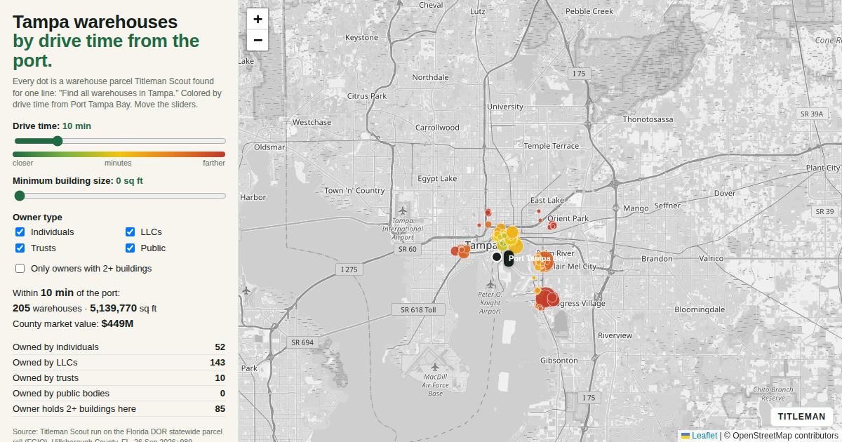Click the SR 60 road shield
The width and height of the screenshot is (842, 442).
tap(407, 249)
